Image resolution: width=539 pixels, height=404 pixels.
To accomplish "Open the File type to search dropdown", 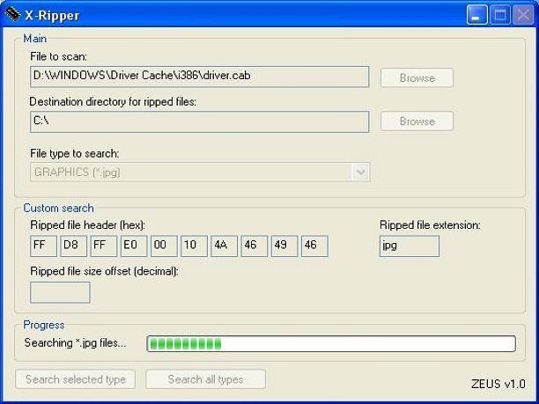I will tap(200, 172).
